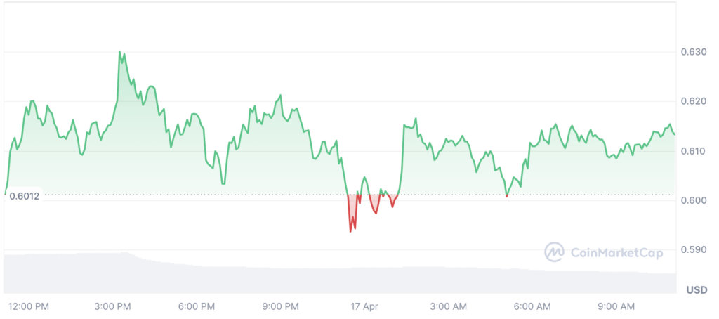Select the 9:00 PM time label
The width and height of the screenshot is (719, 319).
click(x=281, y=306)
